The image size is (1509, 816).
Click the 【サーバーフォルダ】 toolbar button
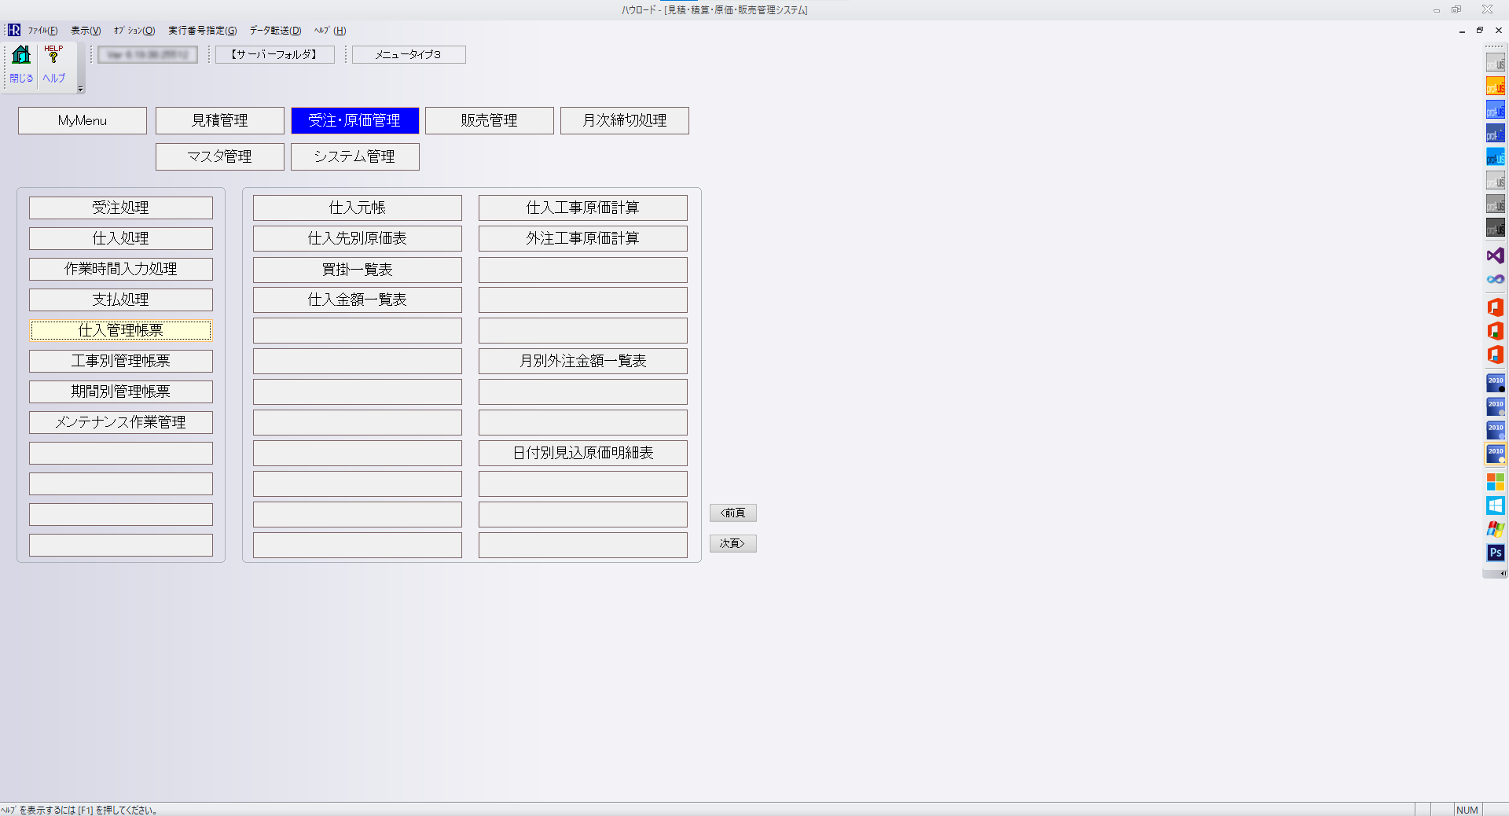point(274,54)
